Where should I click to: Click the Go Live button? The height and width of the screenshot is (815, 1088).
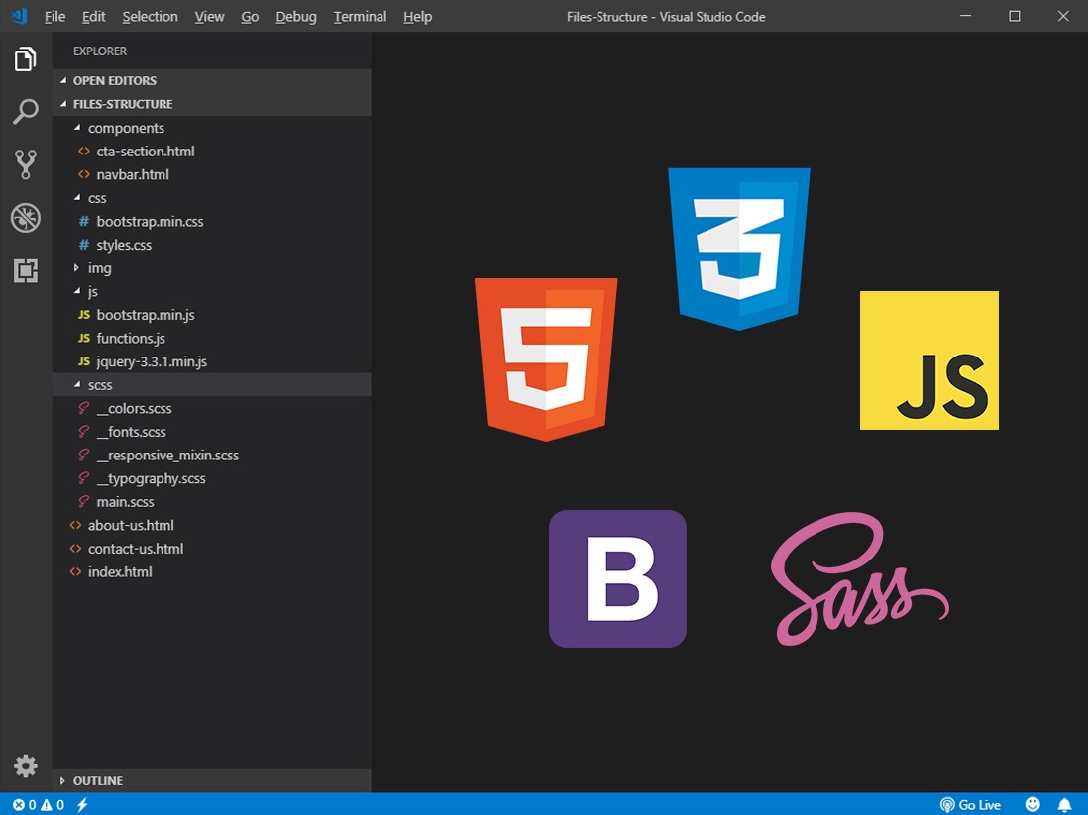coord(971,804)
